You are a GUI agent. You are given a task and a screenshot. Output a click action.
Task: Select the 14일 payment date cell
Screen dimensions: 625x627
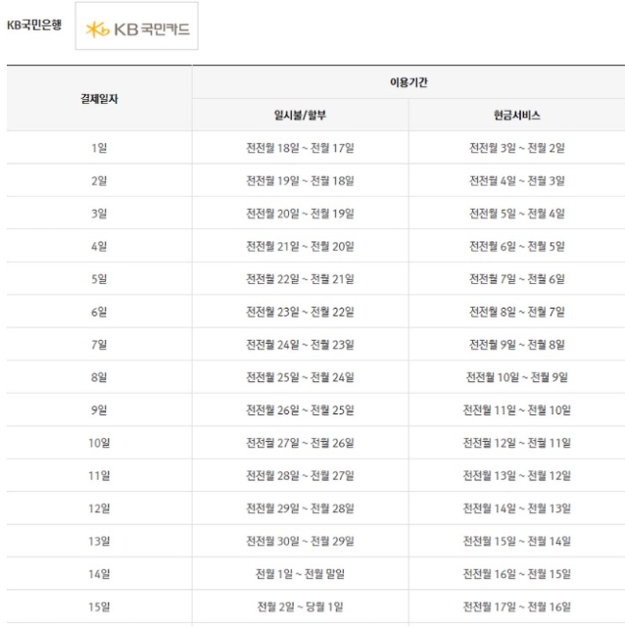click(x=99, y=574)
